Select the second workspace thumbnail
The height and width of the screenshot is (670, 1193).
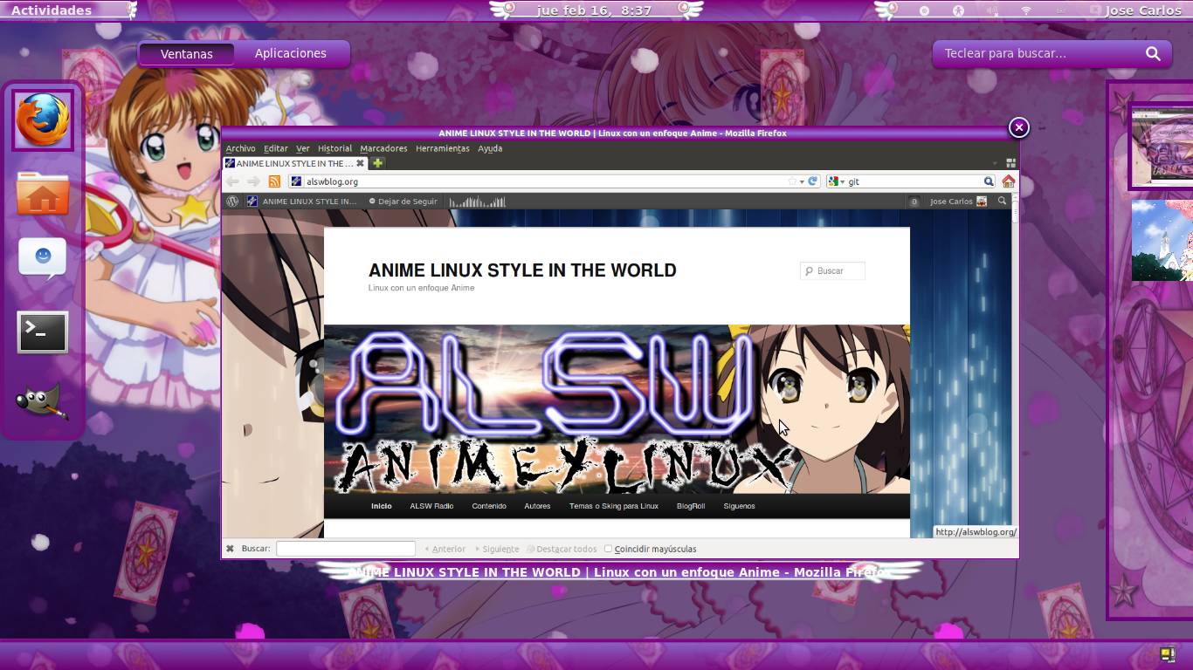click(1162, 241)
